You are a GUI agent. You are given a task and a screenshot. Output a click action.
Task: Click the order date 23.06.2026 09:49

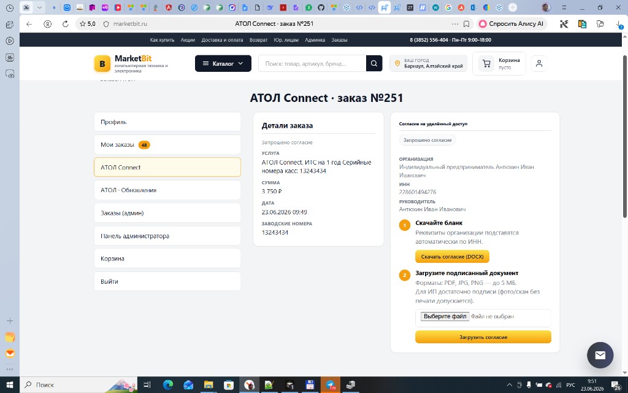pyautogui.click(x=285, y=212)
